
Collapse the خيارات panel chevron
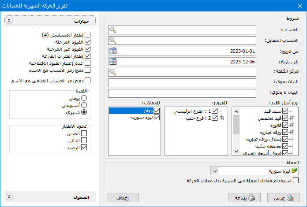click(9, 20)
